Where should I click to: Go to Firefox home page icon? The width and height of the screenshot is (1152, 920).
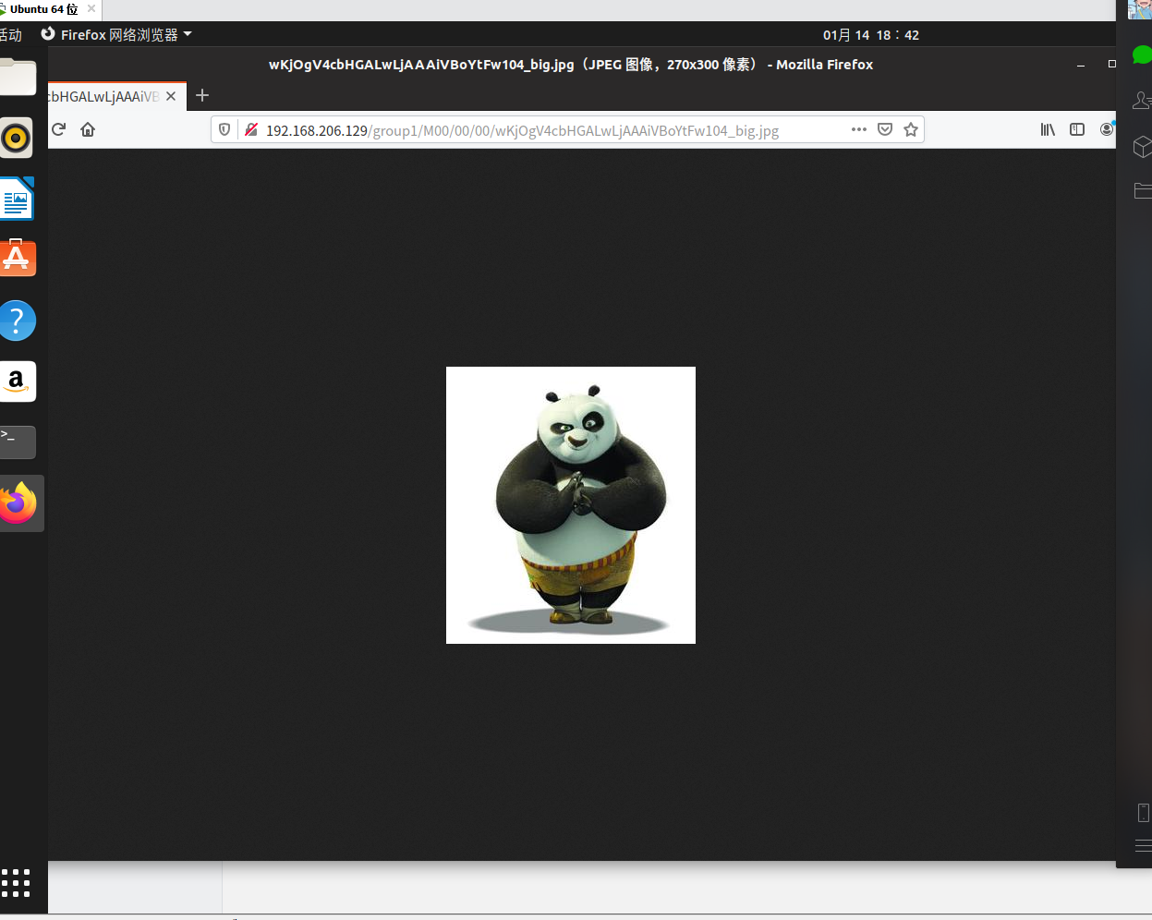tap(88, 129)
